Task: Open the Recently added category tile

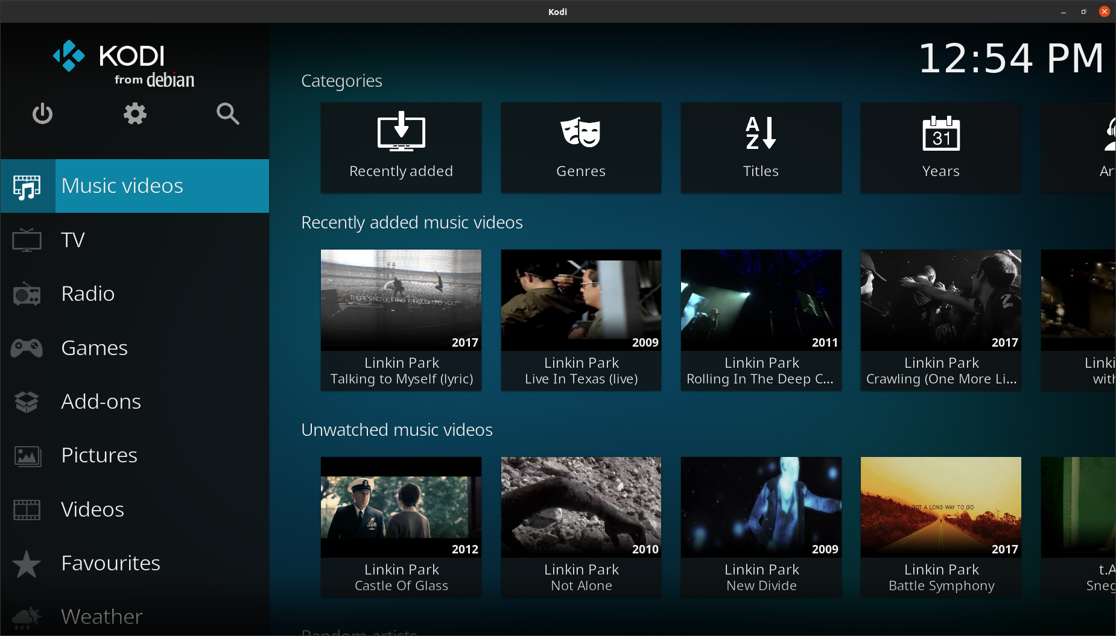Action: (401, 148)
